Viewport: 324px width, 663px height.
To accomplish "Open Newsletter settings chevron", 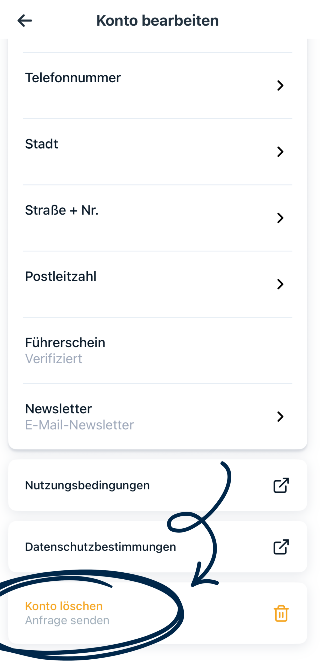I will [280, 416].
